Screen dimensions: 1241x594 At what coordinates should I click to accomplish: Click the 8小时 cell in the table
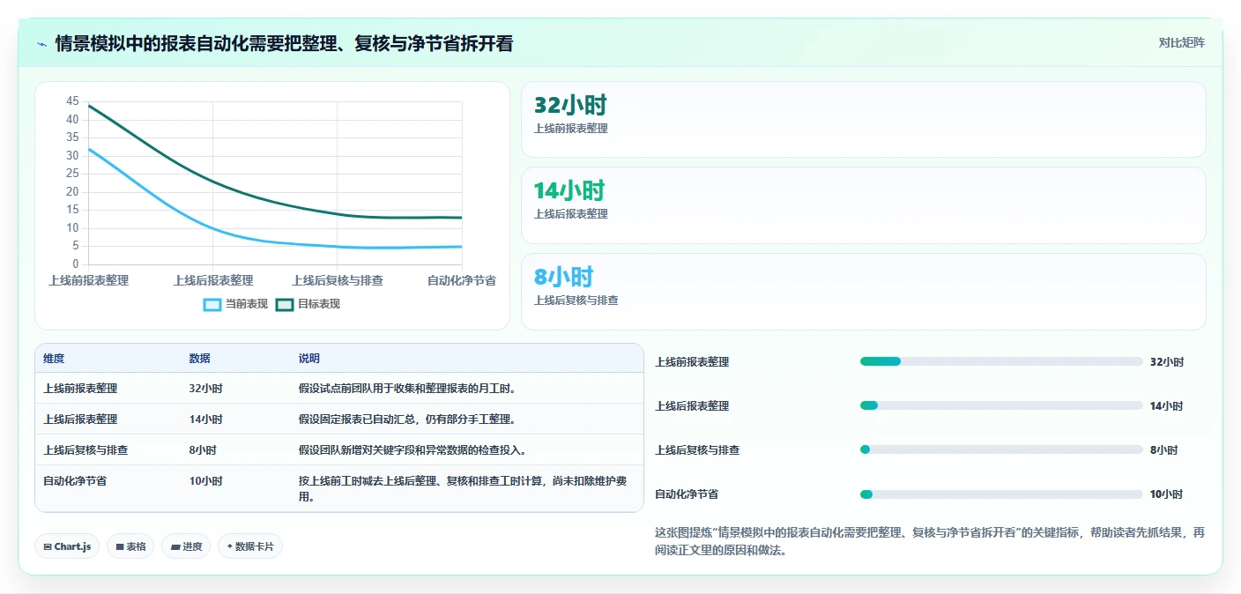[x=203, y=449]
